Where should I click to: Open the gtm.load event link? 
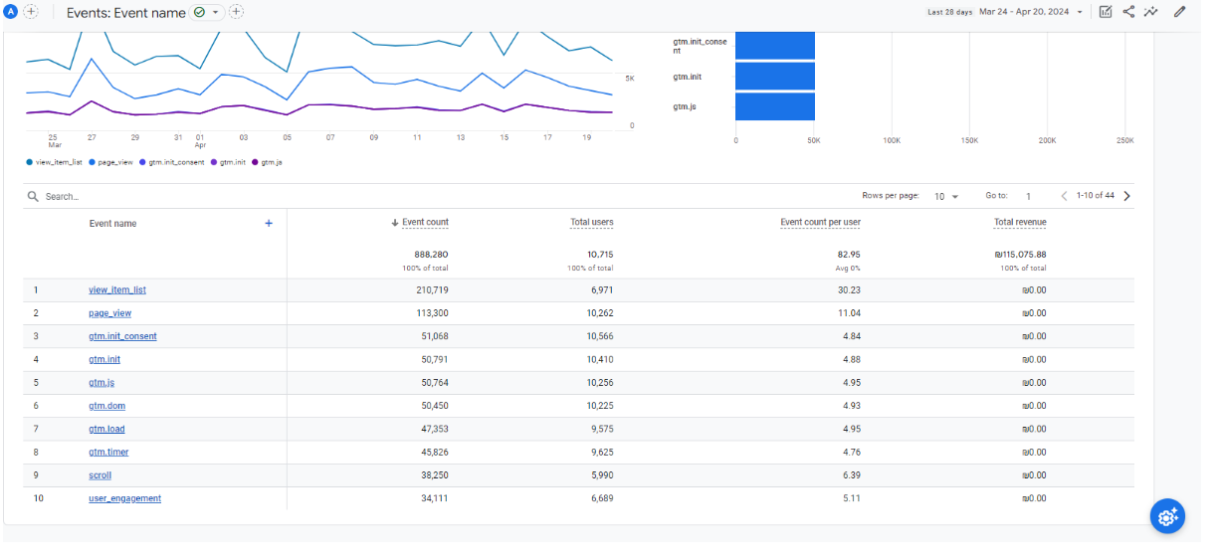tap(106, 429)
